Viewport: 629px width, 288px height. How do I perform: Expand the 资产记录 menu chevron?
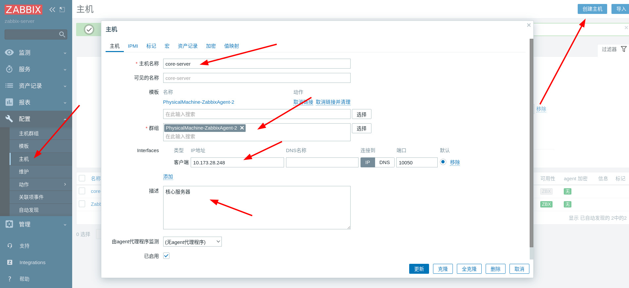click(65, 86)
